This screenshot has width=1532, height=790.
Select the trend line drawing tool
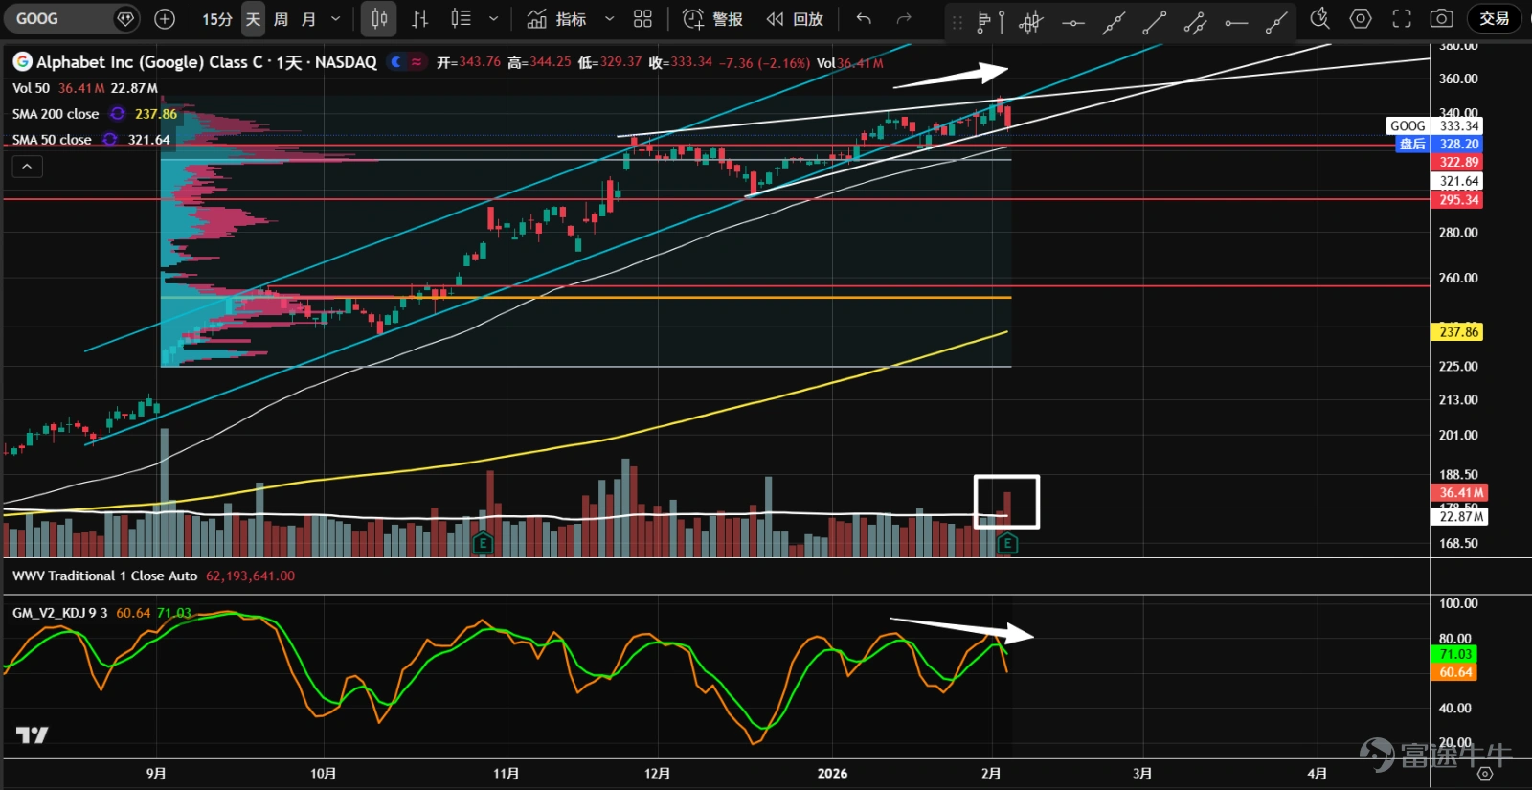click(1154, 21)
